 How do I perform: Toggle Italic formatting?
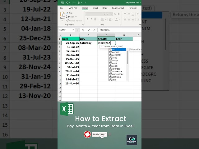(91, 19)
